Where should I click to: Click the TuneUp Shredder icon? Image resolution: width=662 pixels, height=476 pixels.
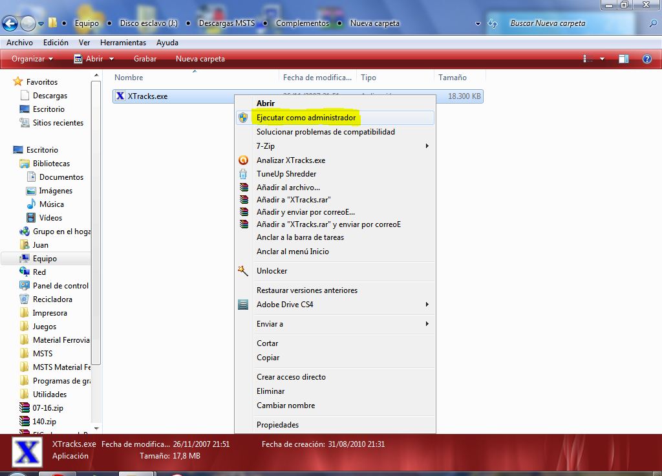click(x=243, y=174)
